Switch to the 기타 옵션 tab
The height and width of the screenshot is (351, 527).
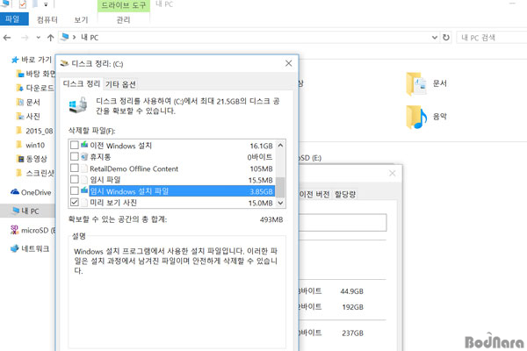[x=120, y=84]
